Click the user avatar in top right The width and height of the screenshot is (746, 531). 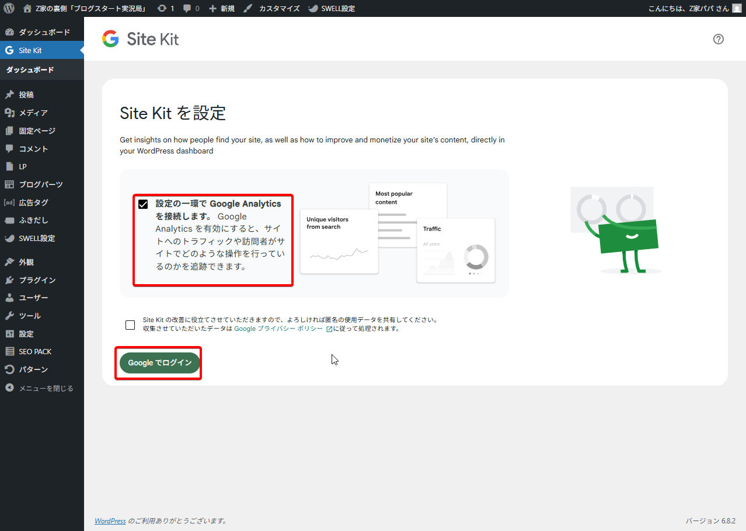(737, 9)
